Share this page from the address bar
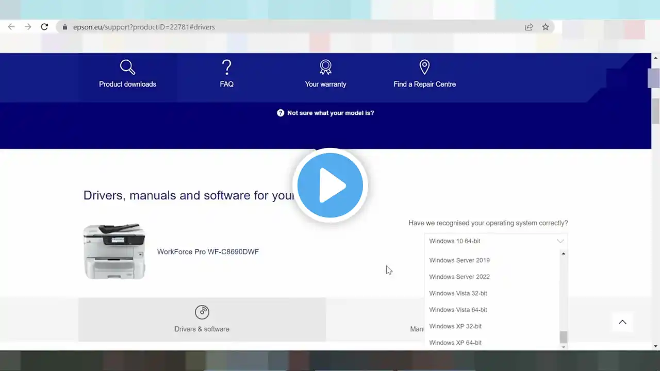Screen dimensions: 660x371 click(529, 27)
